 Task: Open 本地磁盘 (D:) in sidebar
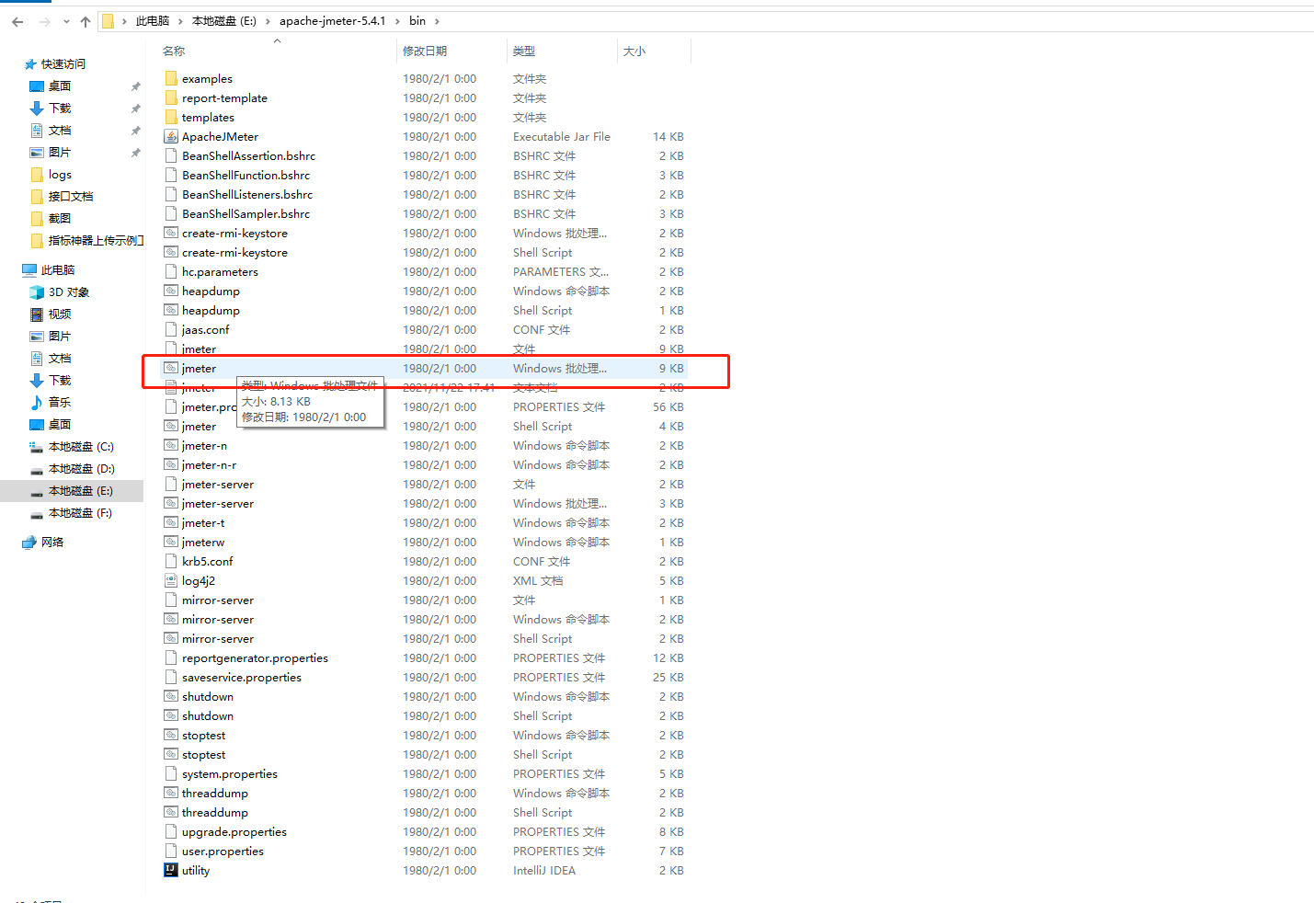click(81, 469)
